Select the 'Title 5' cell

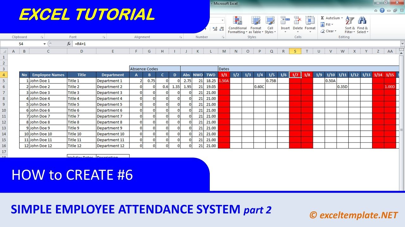pyautogui.click(x=82, y=104)
